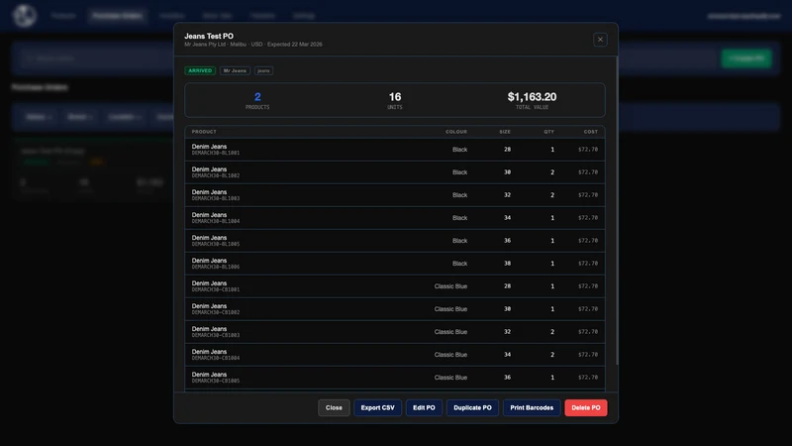Click the COST column header
792x446 pixels.
tap(590, 132)
